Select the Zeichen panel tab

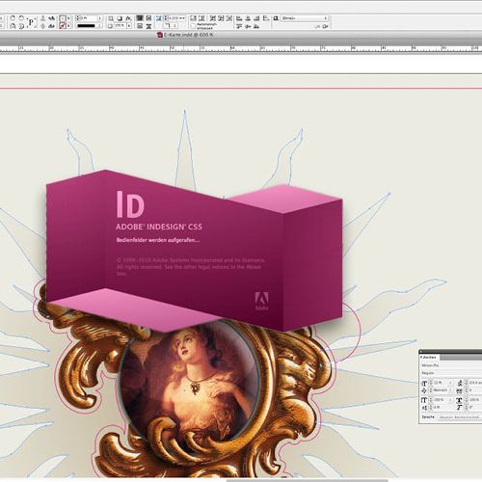428,358
